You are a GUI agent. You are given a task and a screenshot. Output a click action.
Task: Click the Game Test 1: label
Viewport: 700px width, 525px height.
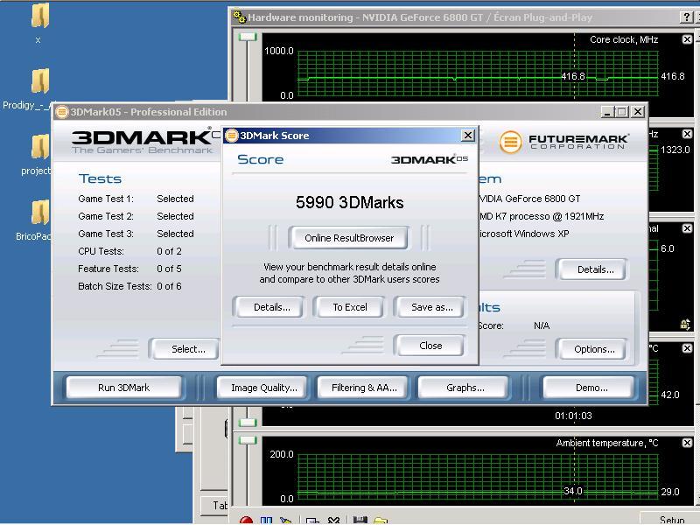pyautogui.click(x=106, y=199)
